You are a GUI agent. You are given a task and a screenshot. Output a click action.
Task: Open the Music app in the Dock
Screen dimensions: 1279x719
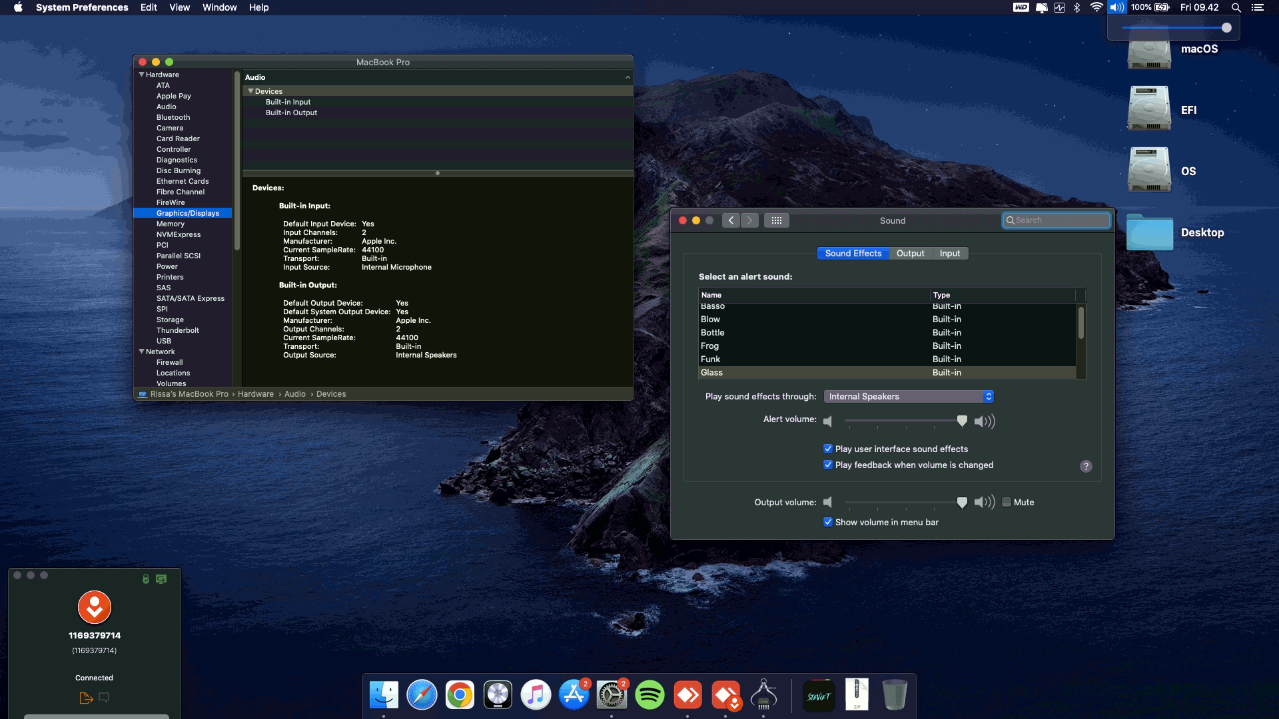tap(536, 695)
